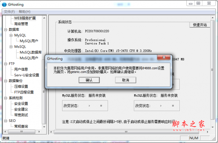Click the GHosting app icon in title bar
This screenshot has height=143, width=218.
[4, 4]
